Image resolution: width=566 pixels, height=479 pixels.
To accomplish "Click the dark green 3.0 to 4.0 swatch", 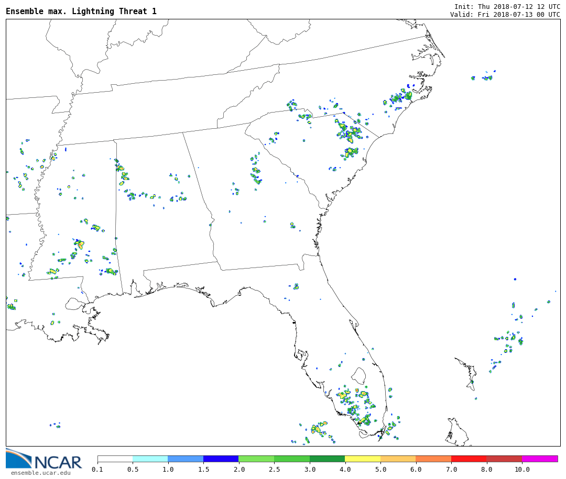I will tap(327, 459).
